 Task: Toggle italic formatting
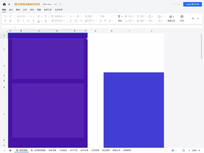pyautogui.click(x=23, y=21)
